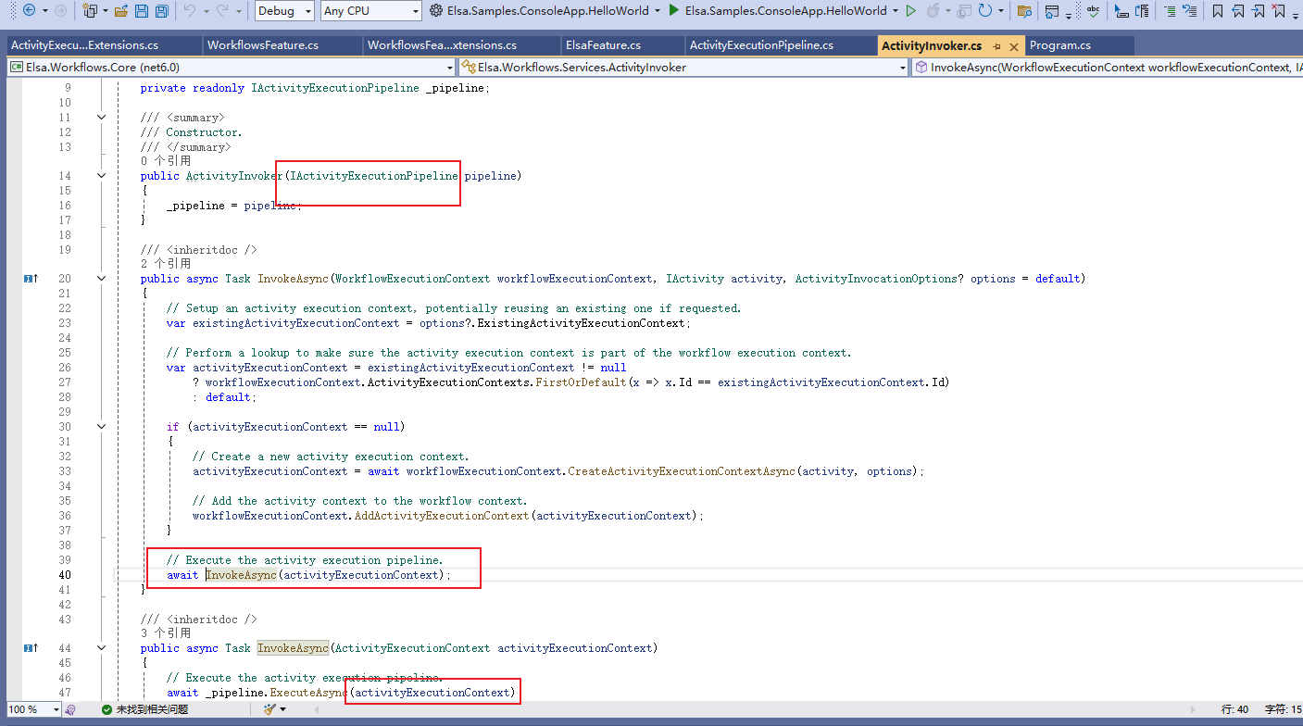Image resolution: width=1303 pixels, height=726 pixels.
Task: Click the Start Without Debugging outline play icon
Action: (911, 11)
